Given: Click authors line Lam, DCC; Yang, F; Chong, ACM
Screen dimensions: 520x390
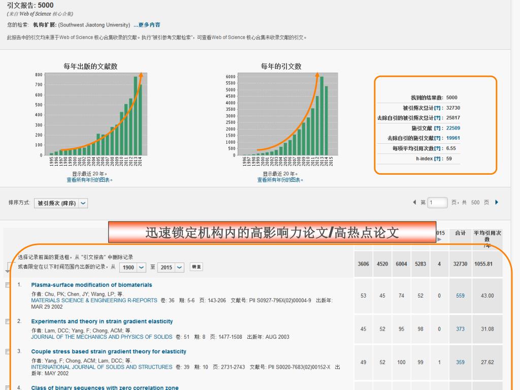Looking at the screenshot, I should (x=82, y=331).
